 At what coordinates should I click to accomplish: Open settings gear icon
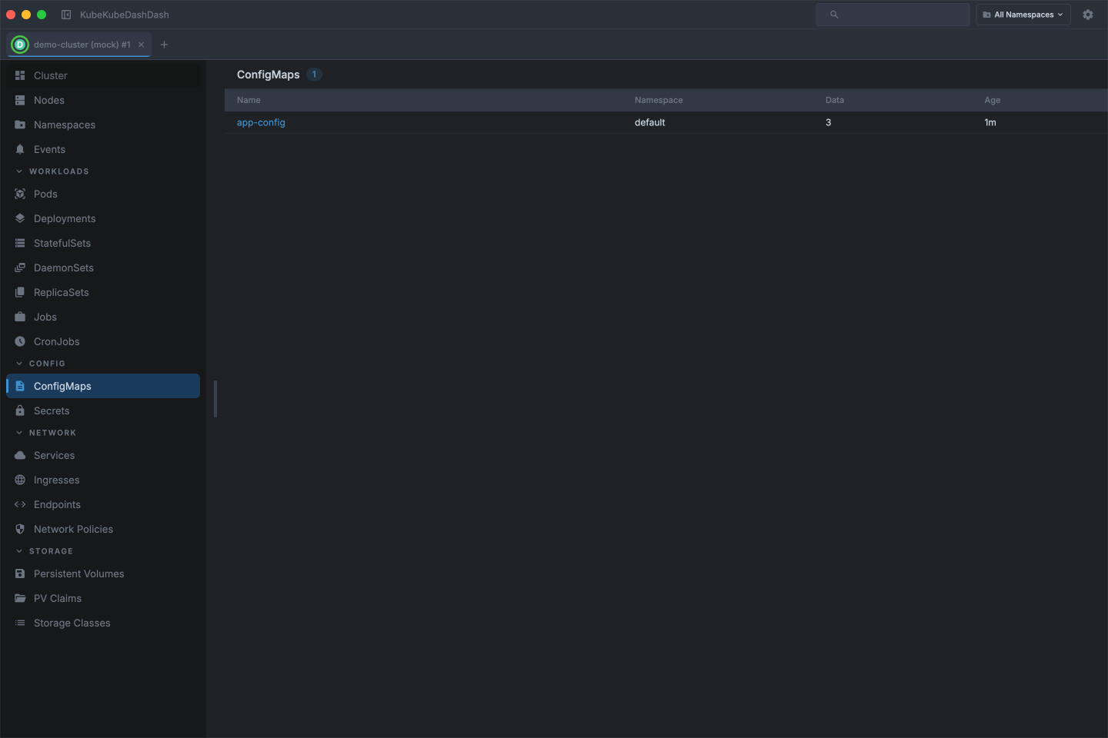(1088, 15)
